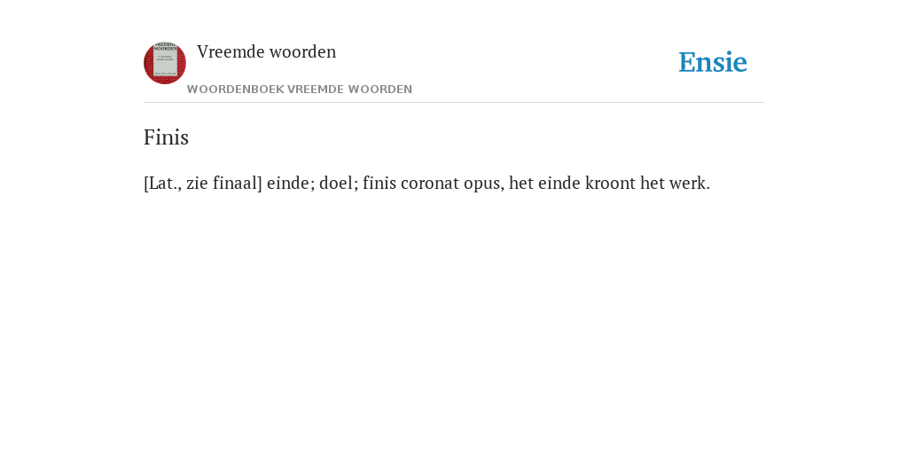Click the red book cover avatar

[x=165, y=63]
